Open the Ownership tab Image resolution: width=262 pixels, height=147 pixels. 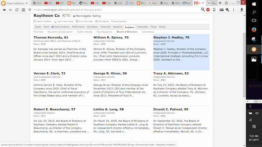[142, 27]
